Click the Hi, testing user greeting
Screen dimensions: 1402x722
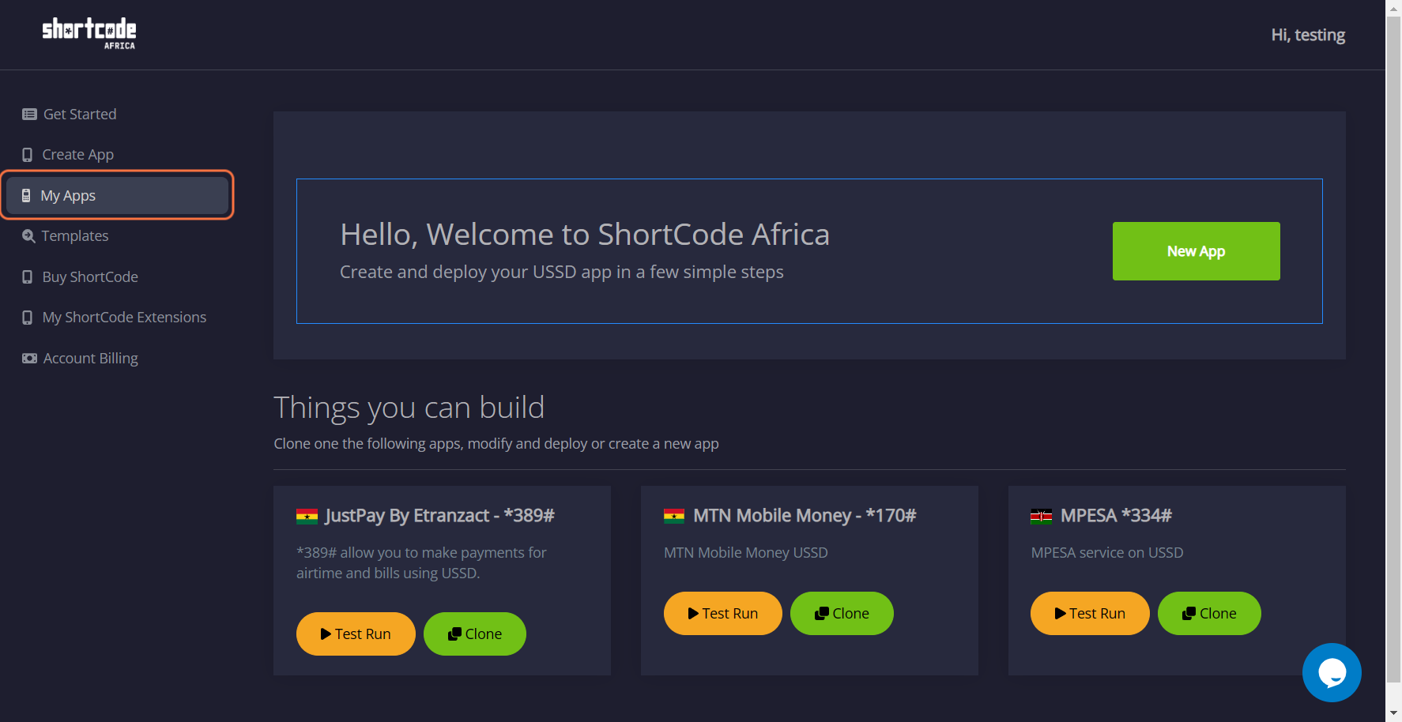point(1308,35)
